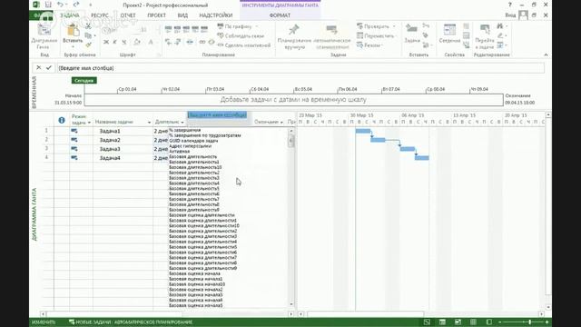This screenshot has height=327, width=581.
Task: Mark task 100% complete
Action: pos(203,28)
